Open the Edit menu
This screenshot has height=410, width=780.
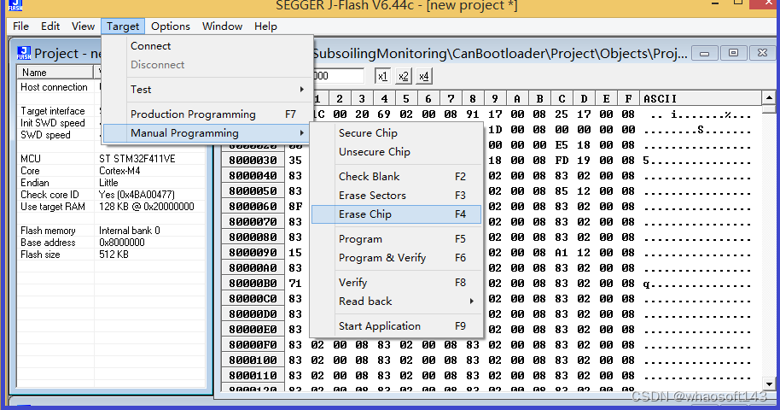[50, 26]
